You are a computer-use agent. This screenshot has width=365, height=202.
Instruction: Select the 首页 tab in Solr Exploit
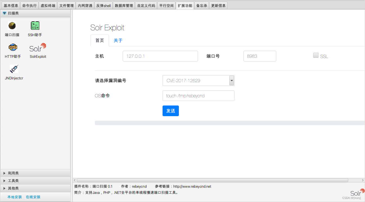coord(100,40)
